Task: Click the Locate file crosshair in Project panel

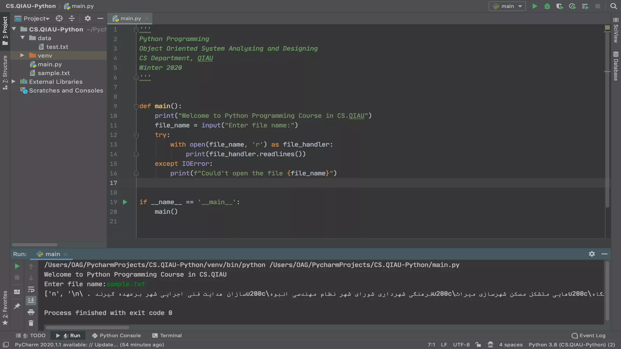Action: click(59, 18)
